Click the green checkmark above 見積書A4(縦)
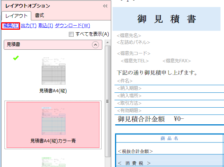The width and height of the screenshot is (224, 167). pos(16,58)
